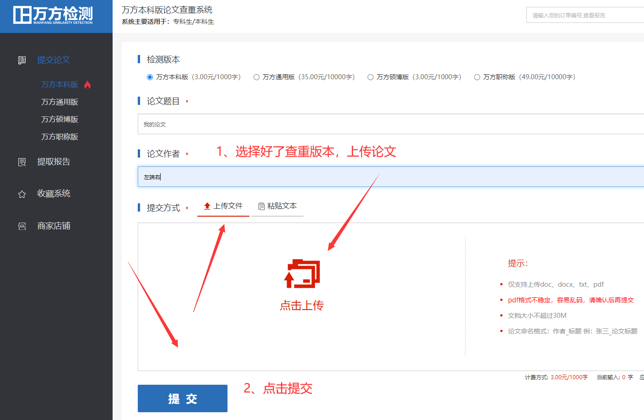Click the red upload folder icon
Image resolution: width=644 pixels, height=420 pixels.
302,274
